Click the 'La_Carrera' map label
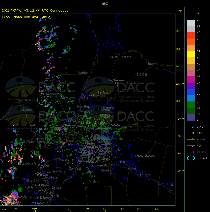210x212 pixels. pyautogui.click(x=29, y=164)
